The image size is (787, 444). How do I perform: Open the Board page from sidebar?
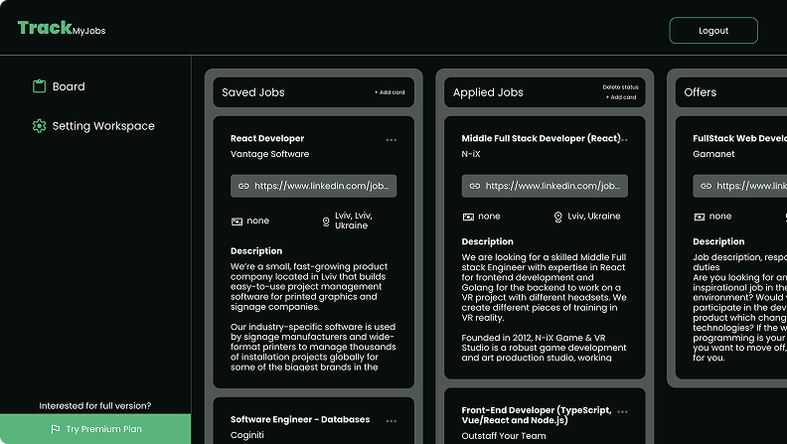[x=68, y=86]
